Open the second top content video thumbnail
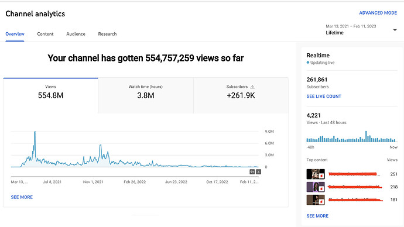 point(316,187)
